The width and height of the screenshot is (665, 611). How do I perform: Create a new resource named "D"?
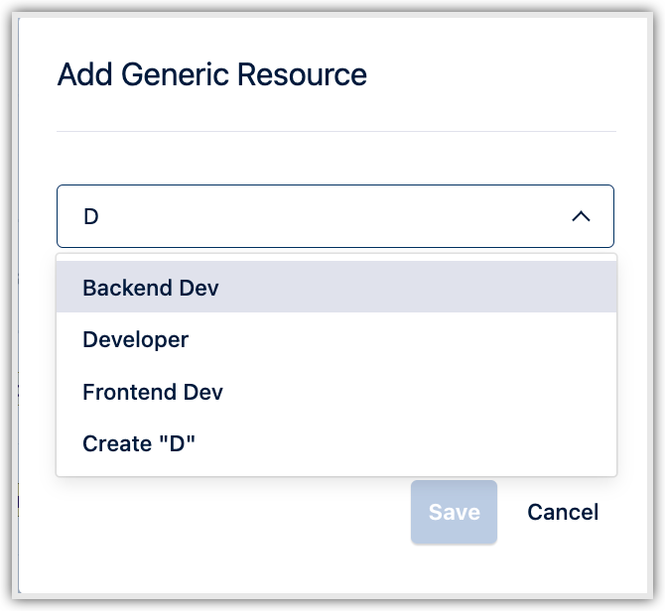point(139,443)
